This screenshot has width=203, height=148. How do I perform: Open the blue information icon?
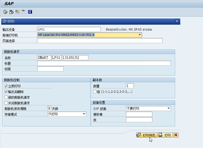pyautogui.click(x=30, y=12)
